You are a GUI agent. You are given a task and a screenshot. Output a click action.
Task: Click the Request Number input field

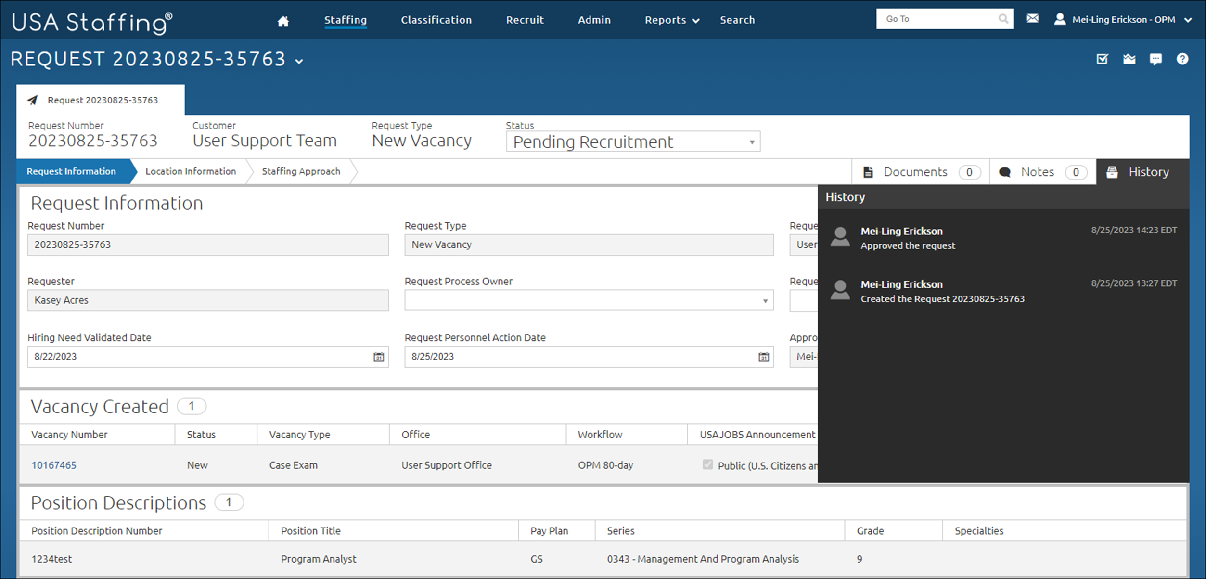(208, 244)
